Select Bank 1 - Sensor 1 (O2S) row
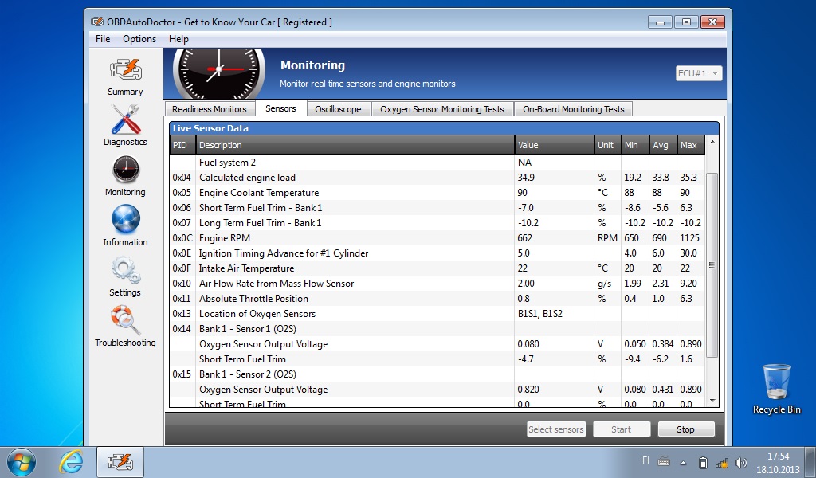816x478 pixels. (x=437, y=329)
